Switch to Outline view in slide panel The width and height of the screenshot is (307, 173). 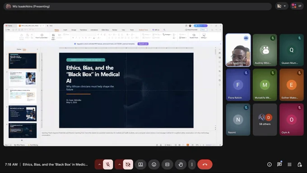(x=19, y=49)
